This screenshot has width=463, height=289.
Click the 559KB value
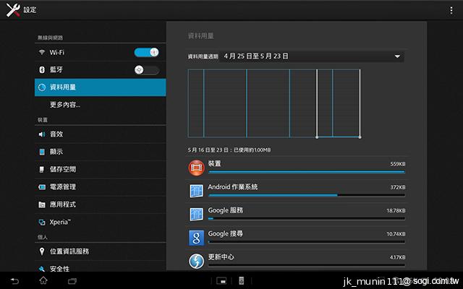coord(398,164)
